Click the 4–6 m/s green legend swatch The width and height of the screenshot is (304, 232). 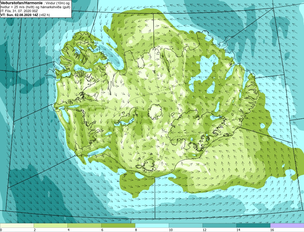click(x=84, y=226)
